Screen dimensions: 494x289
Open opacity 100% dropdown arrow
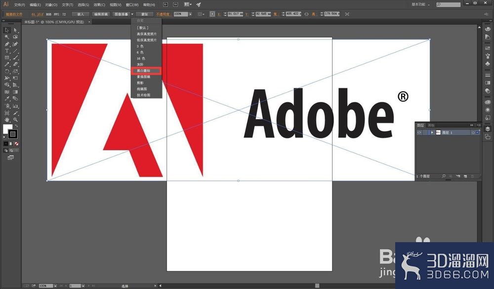(190, 14)
